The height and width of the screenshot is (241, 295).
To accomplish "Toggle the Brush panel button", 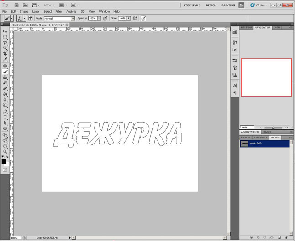I will pyautogui.click(x=31, y=18).
